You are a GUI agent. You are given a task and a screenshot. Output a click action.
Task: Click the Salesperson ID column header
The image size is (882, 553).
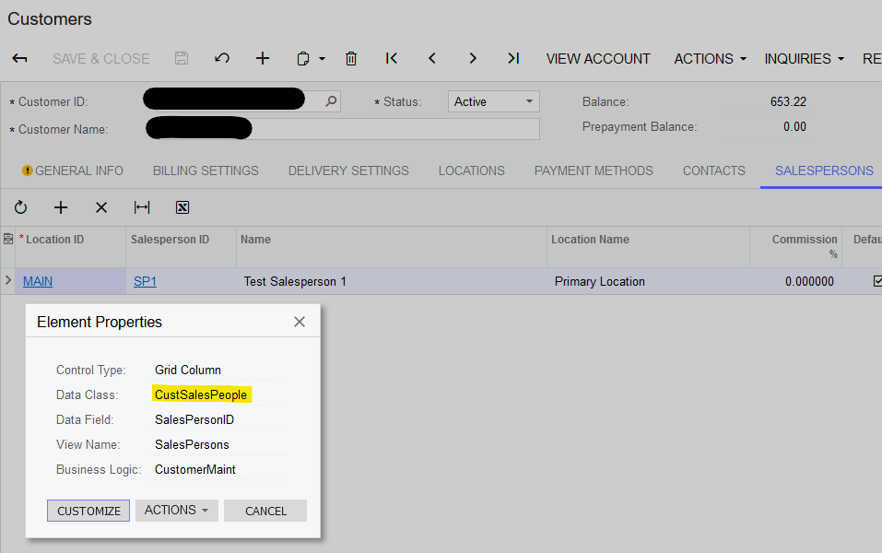pos(182,247)
